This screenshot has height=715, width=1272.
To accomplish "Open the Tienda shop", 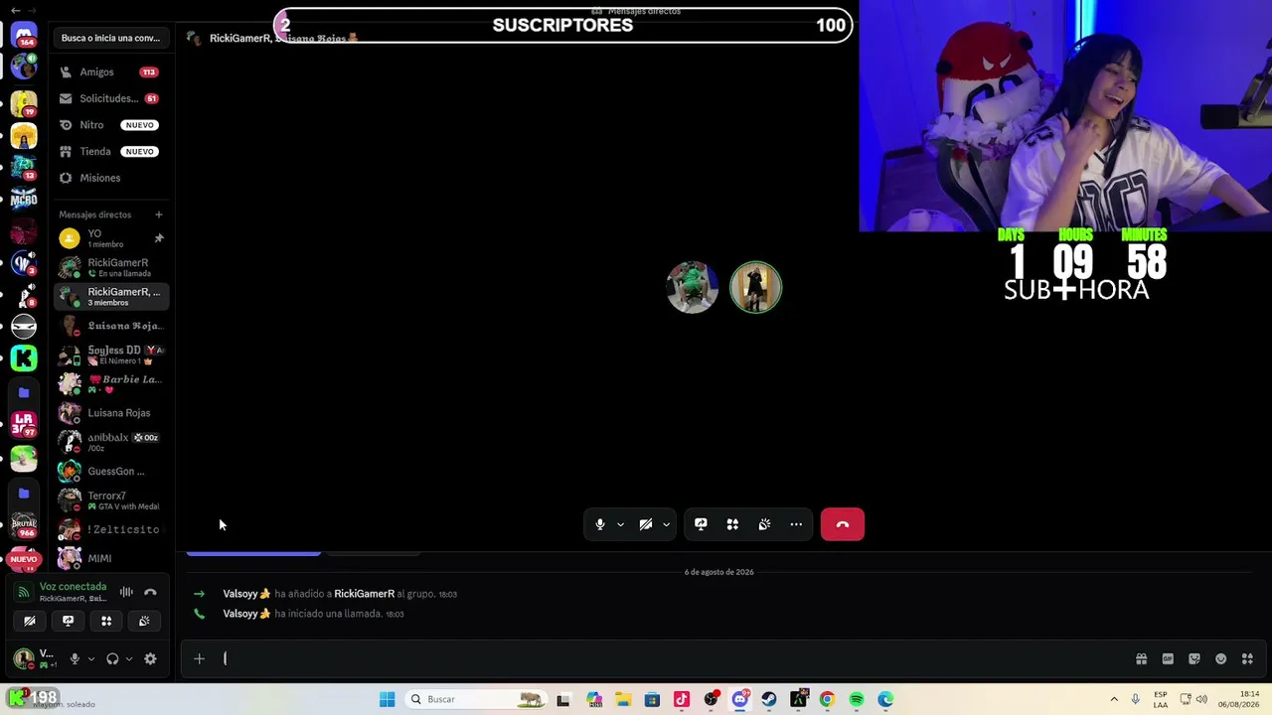I will click(x=110, y=151).
